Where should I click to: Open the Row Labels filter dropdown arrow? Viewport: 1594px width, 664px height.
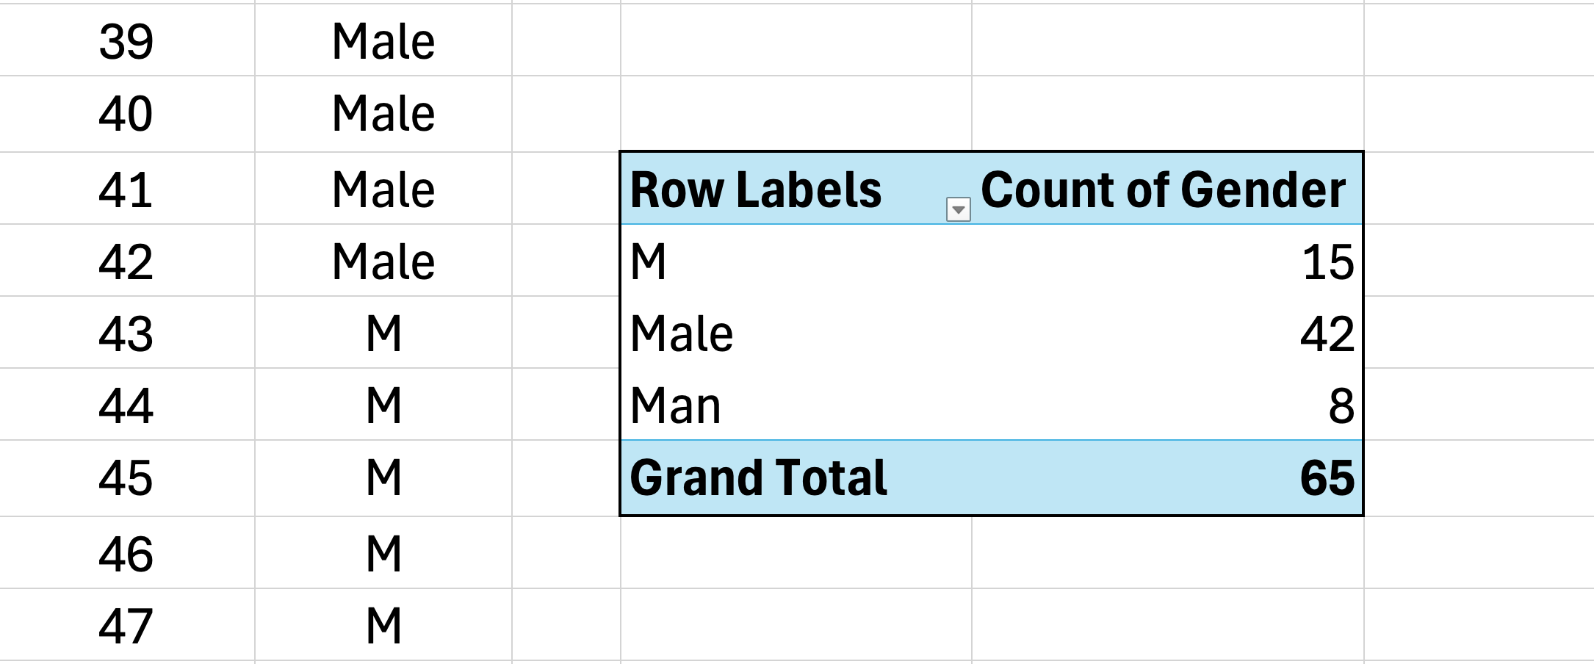pyautogui.click(x=958, y=210)
